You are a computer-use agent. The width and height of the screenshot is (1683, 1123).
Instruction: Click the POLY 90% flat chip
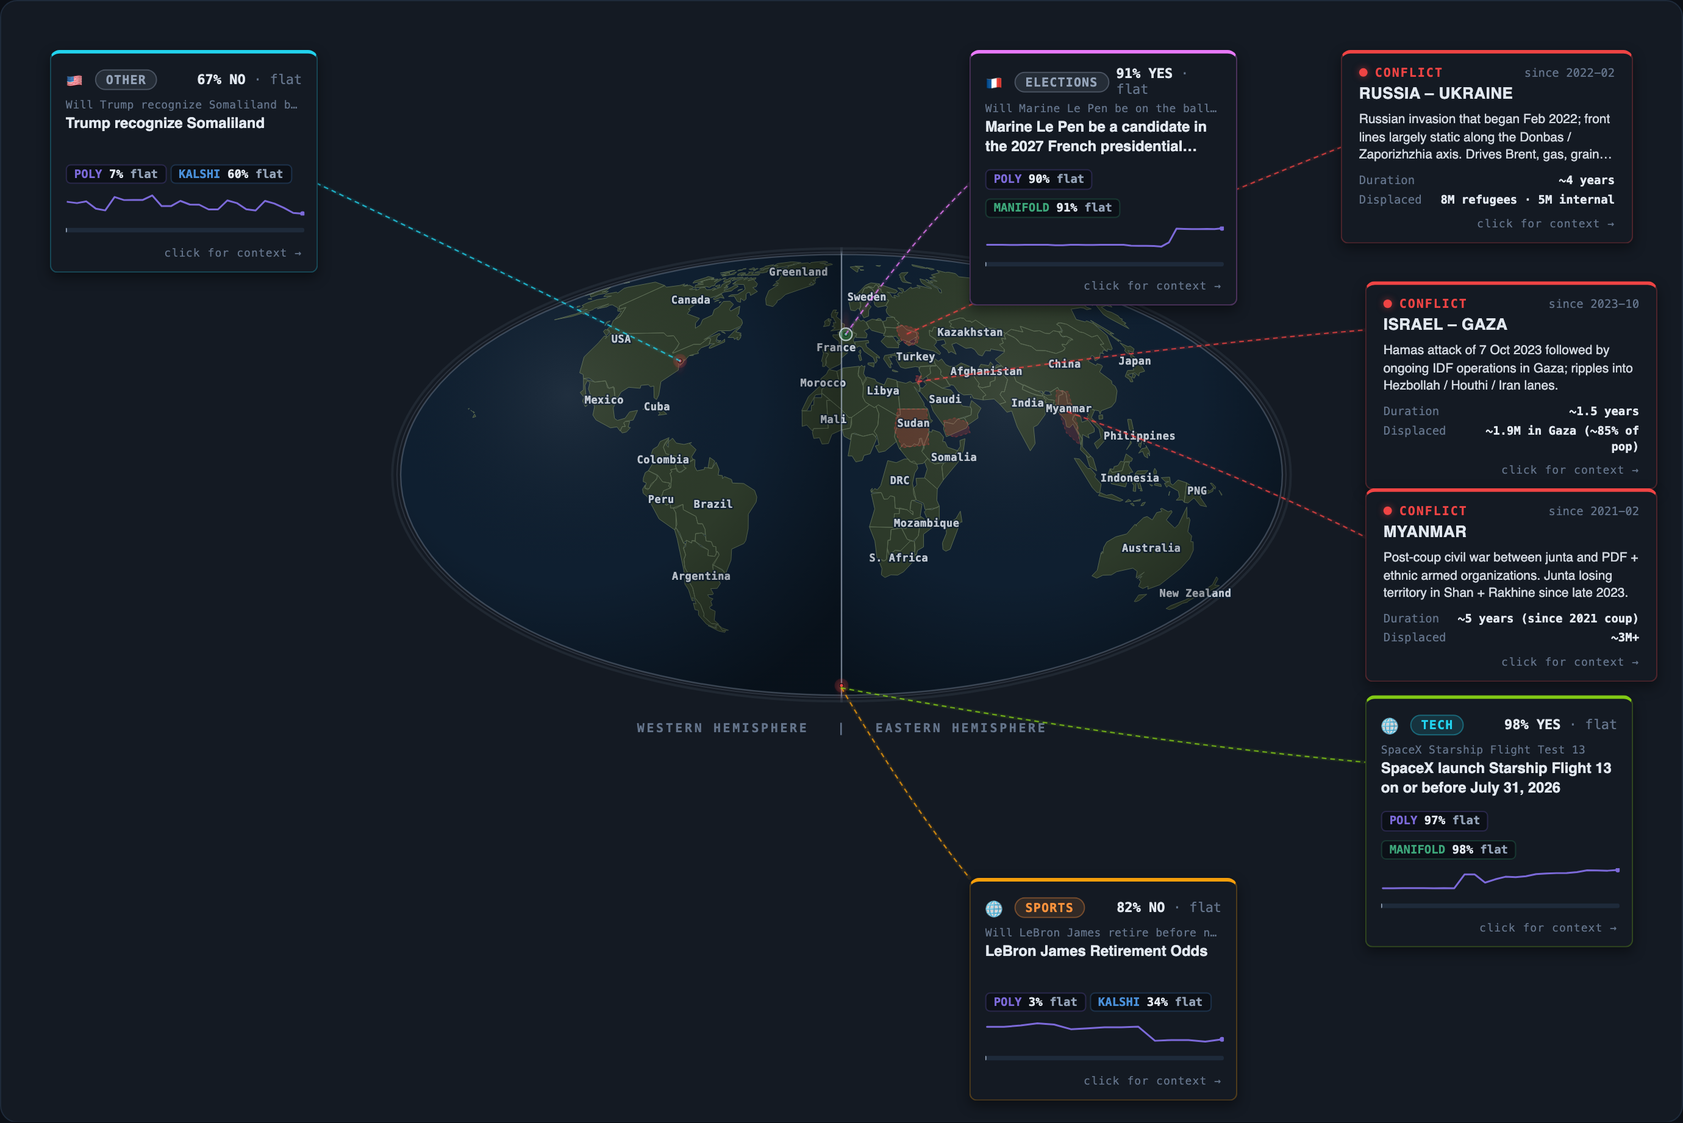[x=1038, y=179]
